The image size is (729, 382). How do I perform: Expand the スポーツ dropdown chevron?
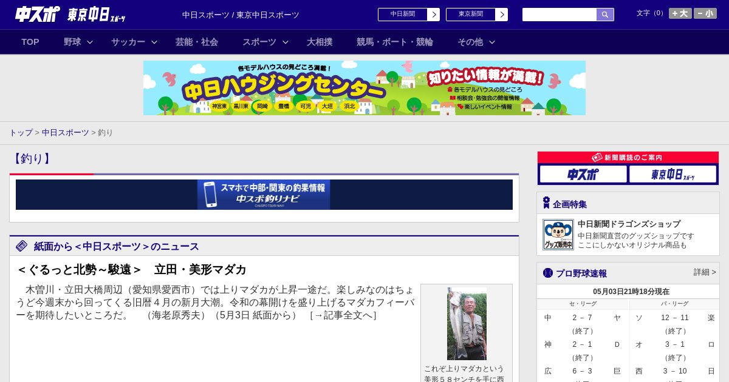click(286, 42)
